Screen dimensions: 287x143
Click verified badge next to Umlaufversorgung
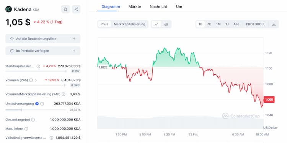tap(37, 104)
